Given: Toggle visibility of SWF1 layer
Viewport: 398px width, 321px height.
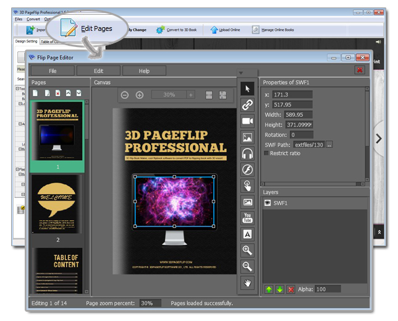Looking at the screenshot, I should pos(267,203).
